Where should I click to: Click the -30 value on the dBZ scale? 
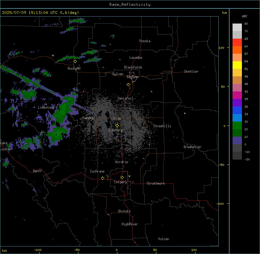pyautogui.click(x=247, y=160)
